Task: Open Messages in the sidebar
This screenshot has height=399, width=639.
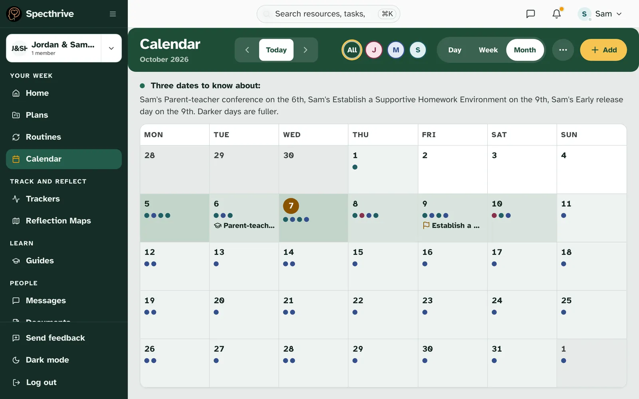Action: pos(64,300)
